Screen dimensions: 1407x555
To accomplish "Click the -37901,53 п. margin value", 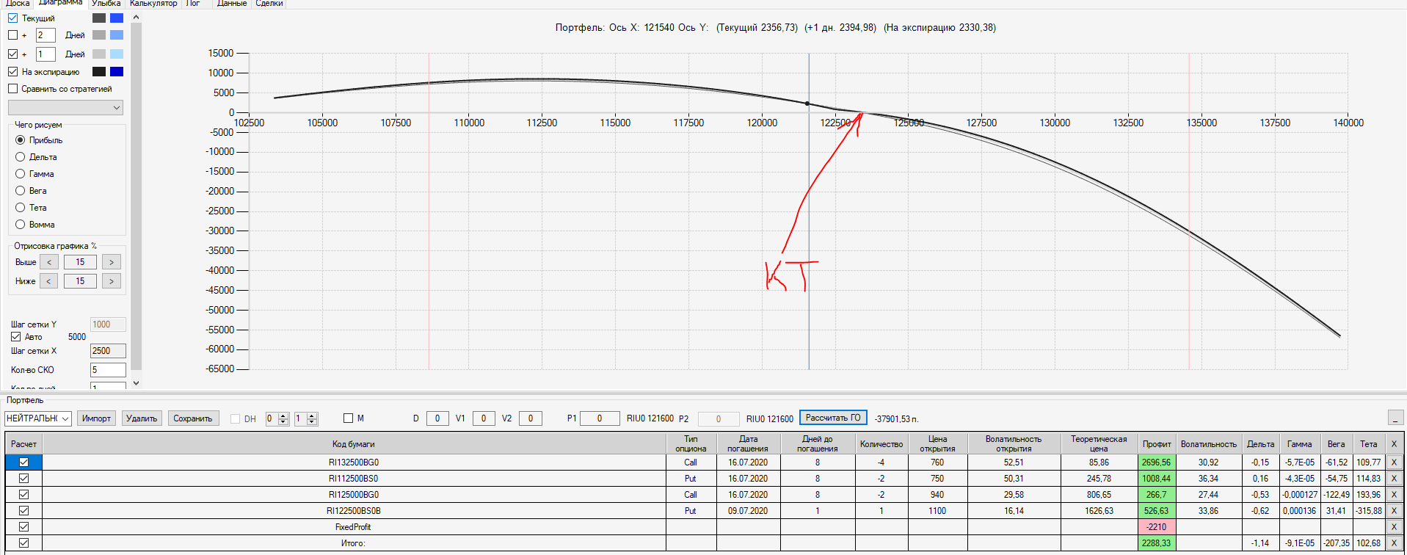I will [896, 419].
